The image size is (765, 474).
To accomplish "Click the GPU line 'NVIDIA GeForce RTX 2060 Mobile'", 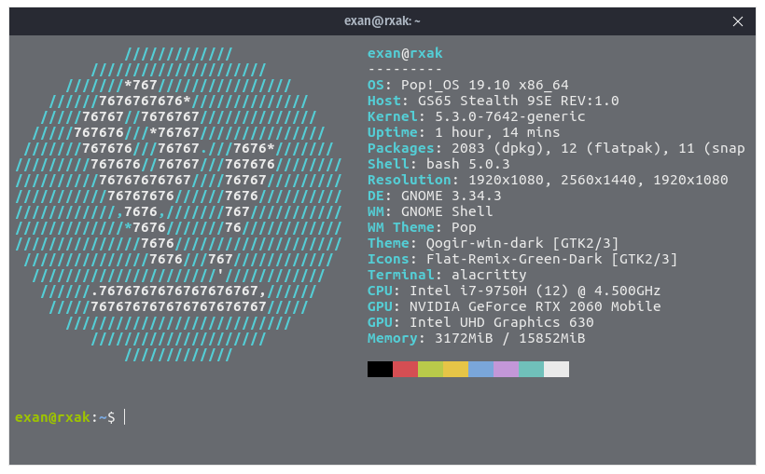I will tap(535, 306).
